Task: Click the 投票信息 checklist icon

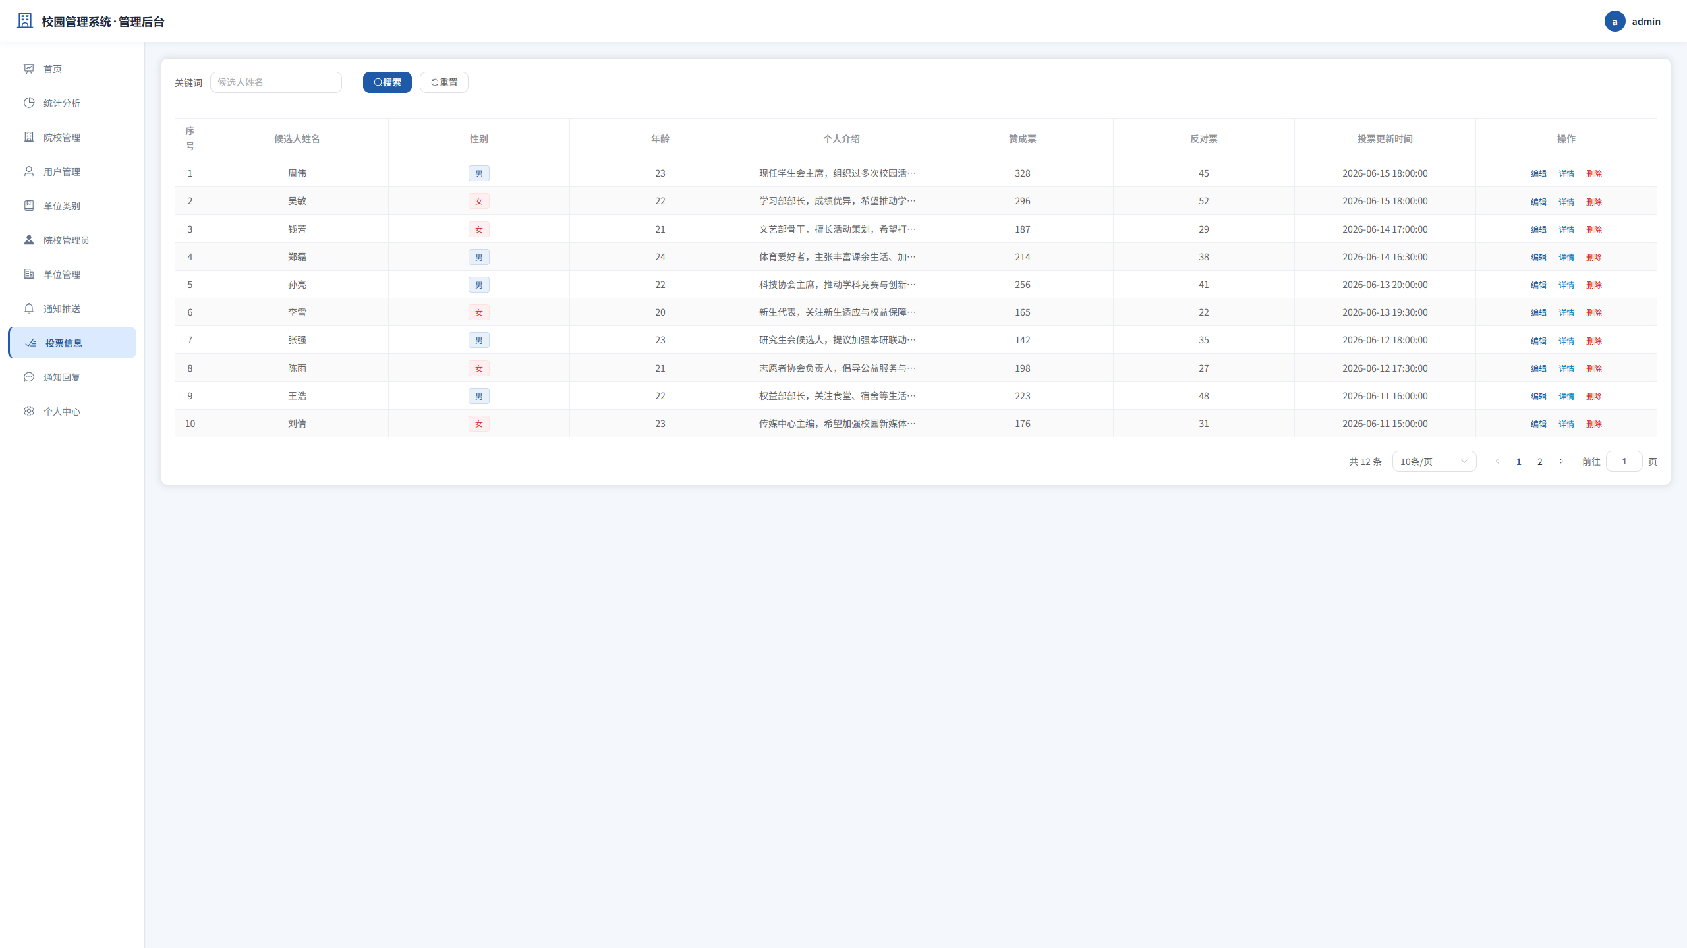Action: click(x=31, y=343)
